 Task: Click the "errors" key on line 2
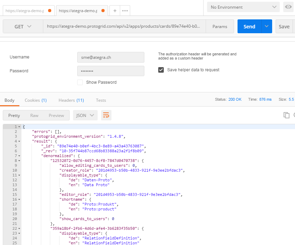click(x=41, y=131)
